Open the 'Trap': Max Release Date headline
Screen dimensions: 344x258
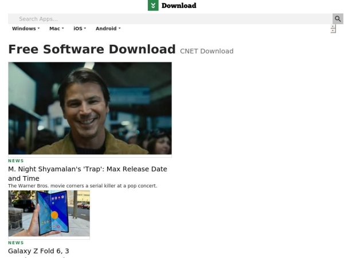click(88, 174)
